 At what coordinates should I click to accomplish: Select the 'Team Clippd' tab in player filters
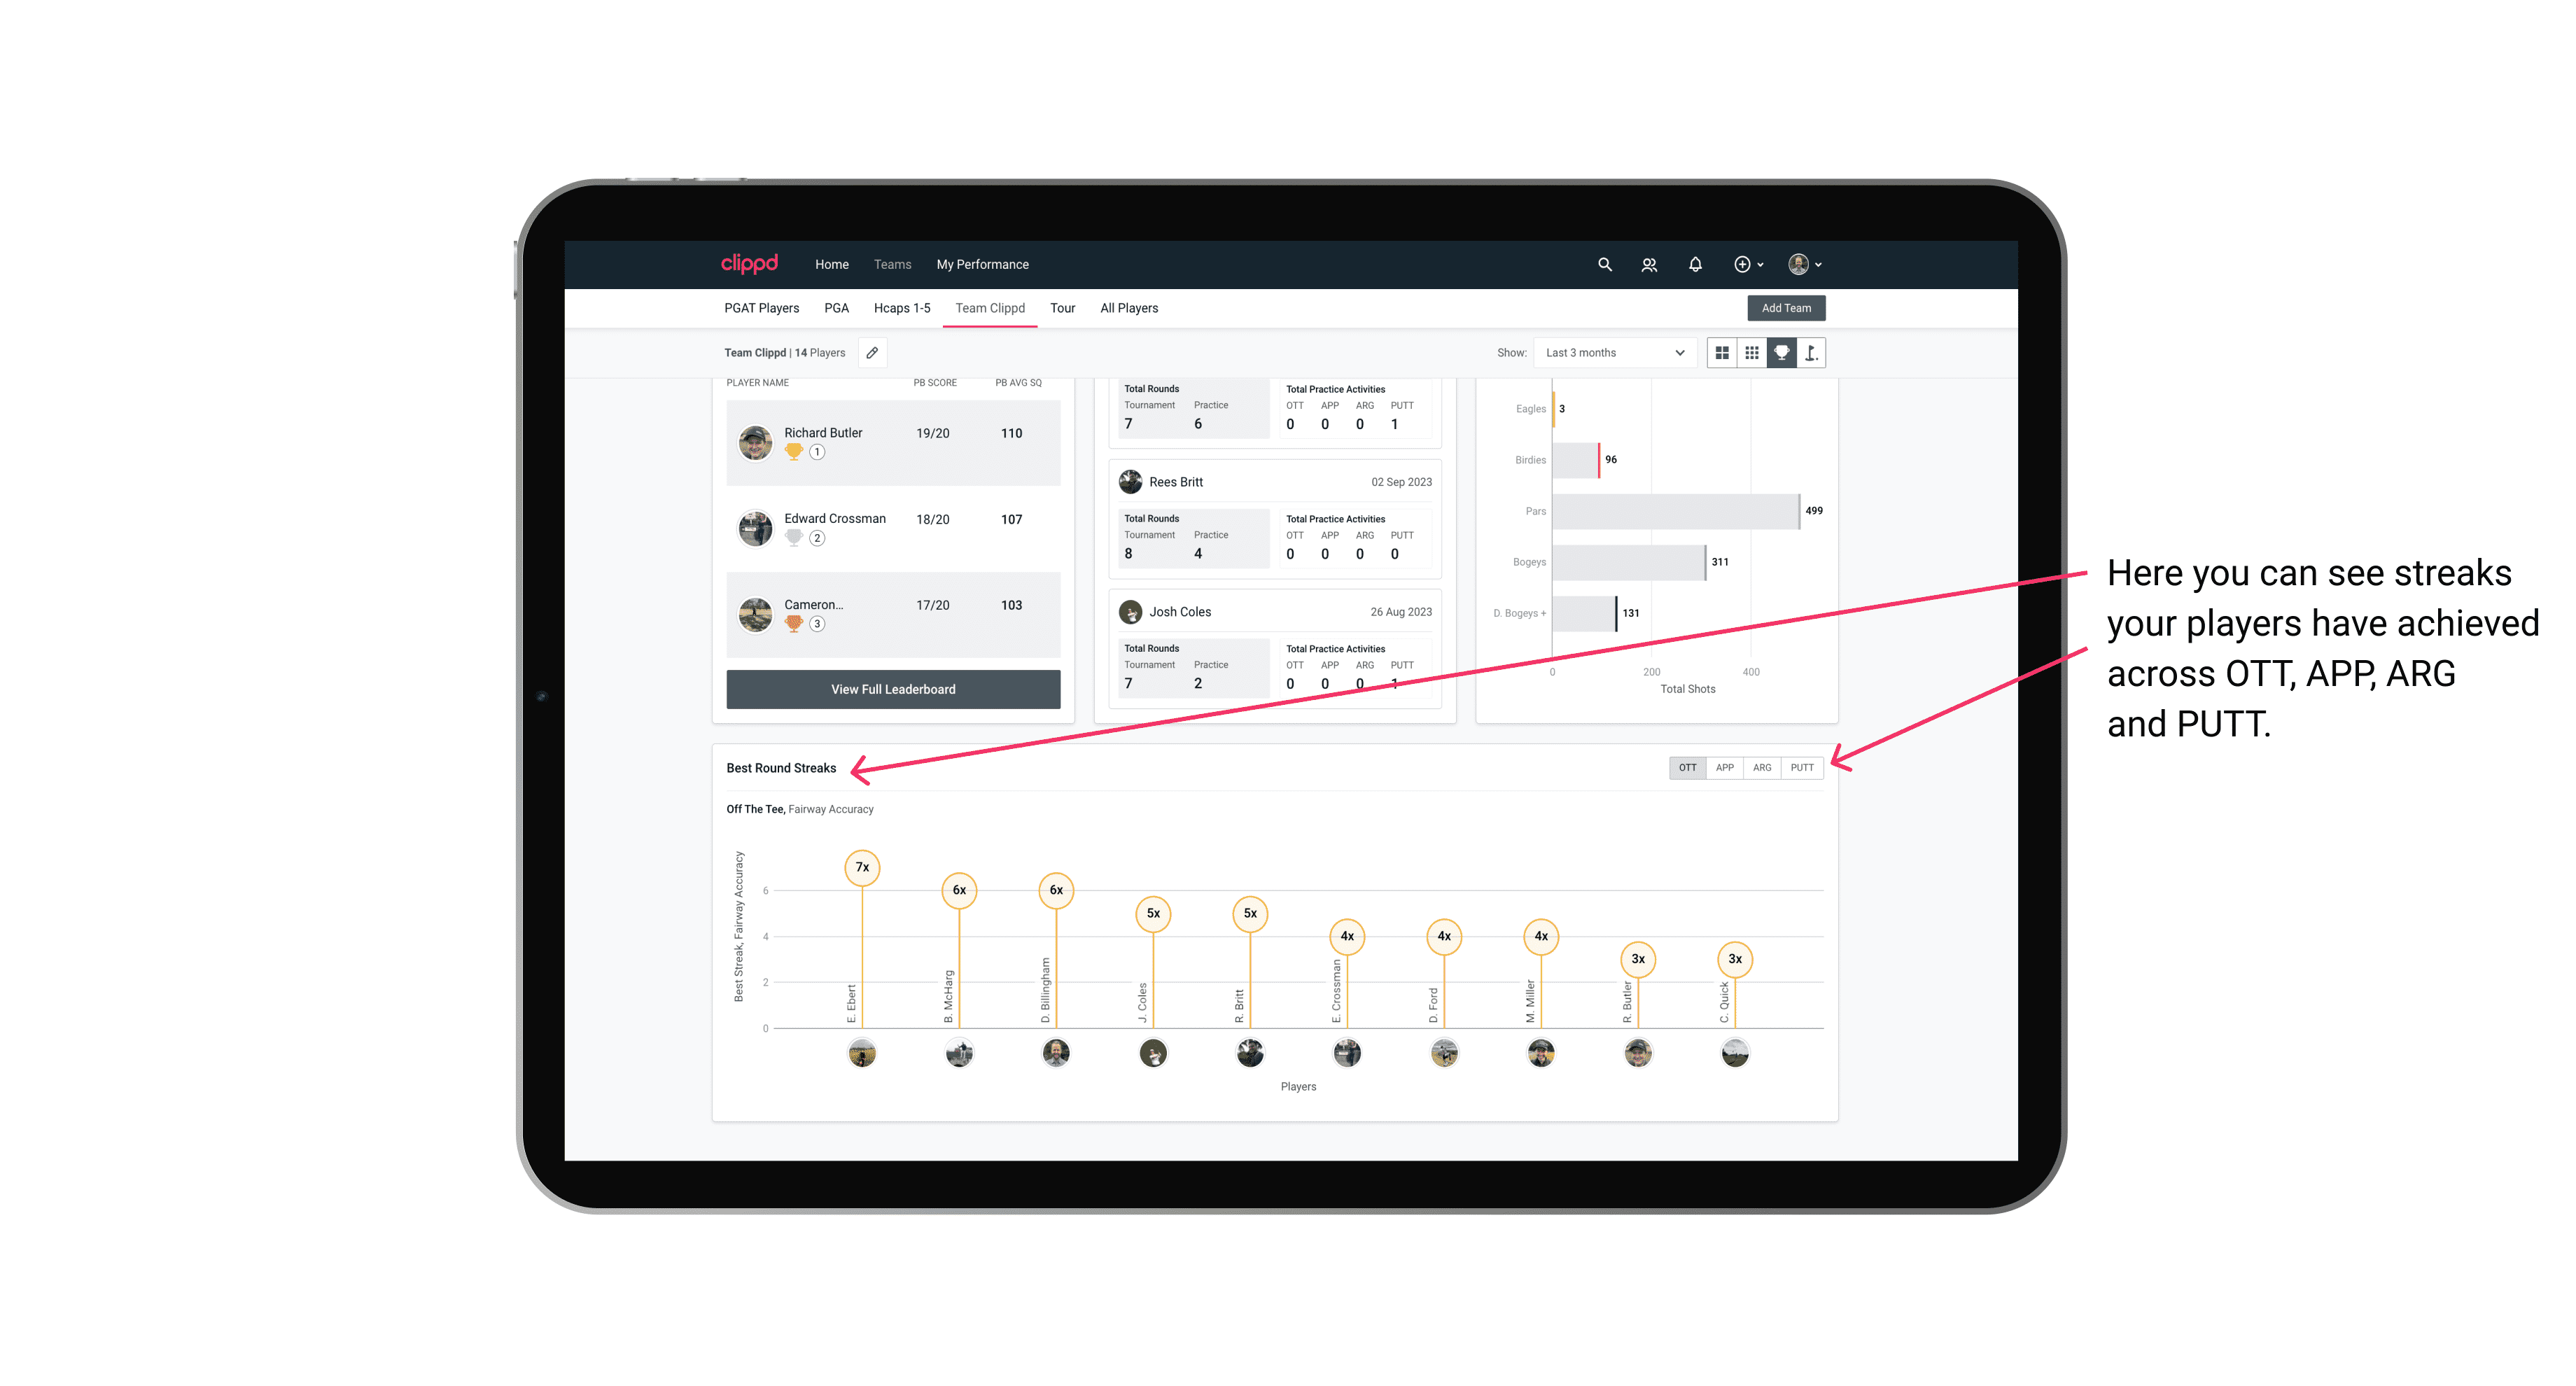[991, 309]
